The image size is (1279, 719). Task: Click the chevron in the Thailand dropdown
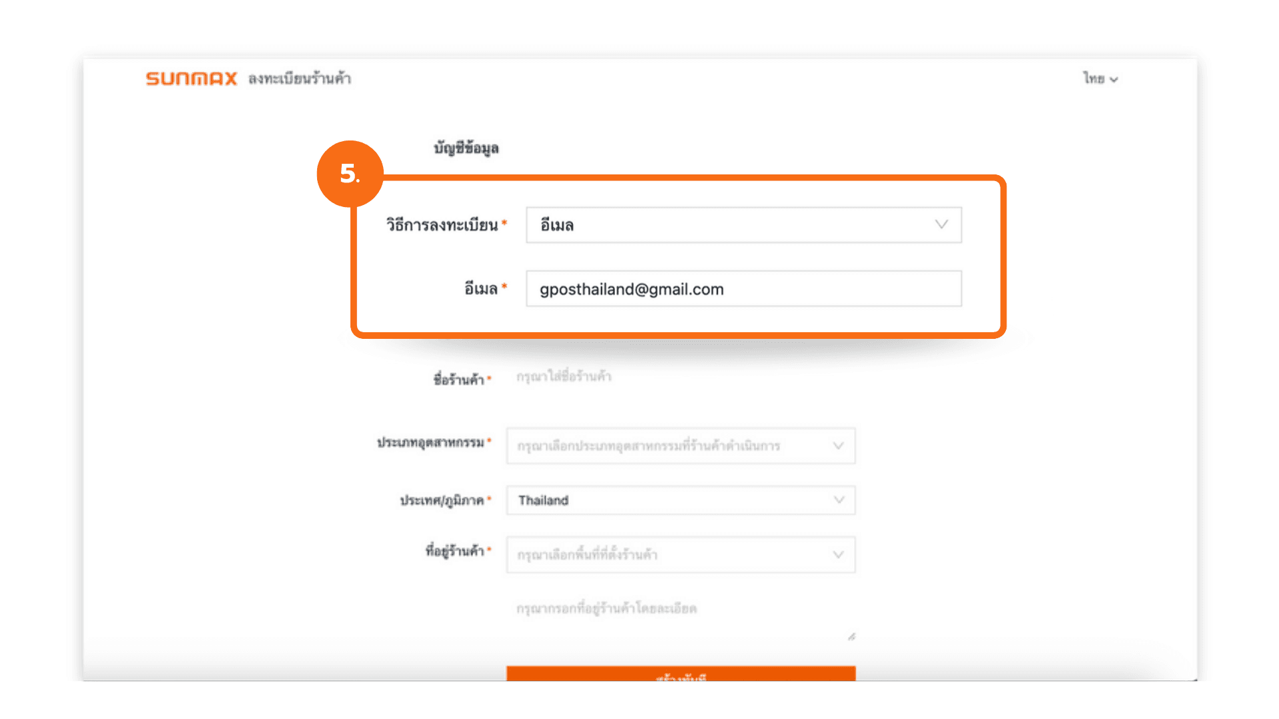click(x=839, y=500)
